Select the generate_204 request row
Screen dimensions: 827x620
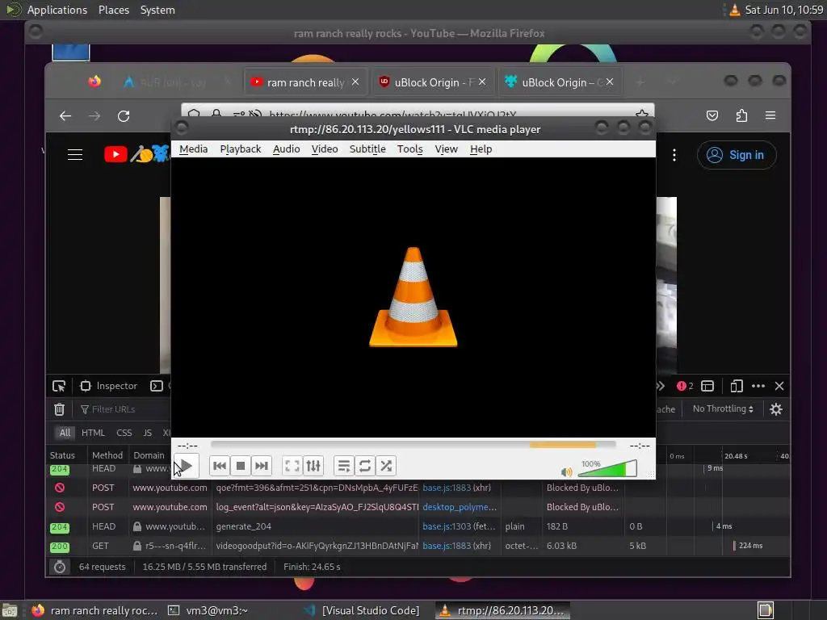pos(418,526)
